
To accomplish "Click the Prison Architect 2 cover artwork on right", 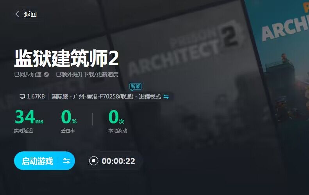I will (x=280, y=59).
